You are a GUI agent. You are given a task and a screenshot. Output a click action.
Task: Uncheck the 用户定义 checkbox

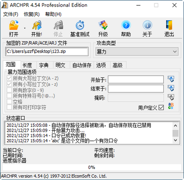pos(161,108)
